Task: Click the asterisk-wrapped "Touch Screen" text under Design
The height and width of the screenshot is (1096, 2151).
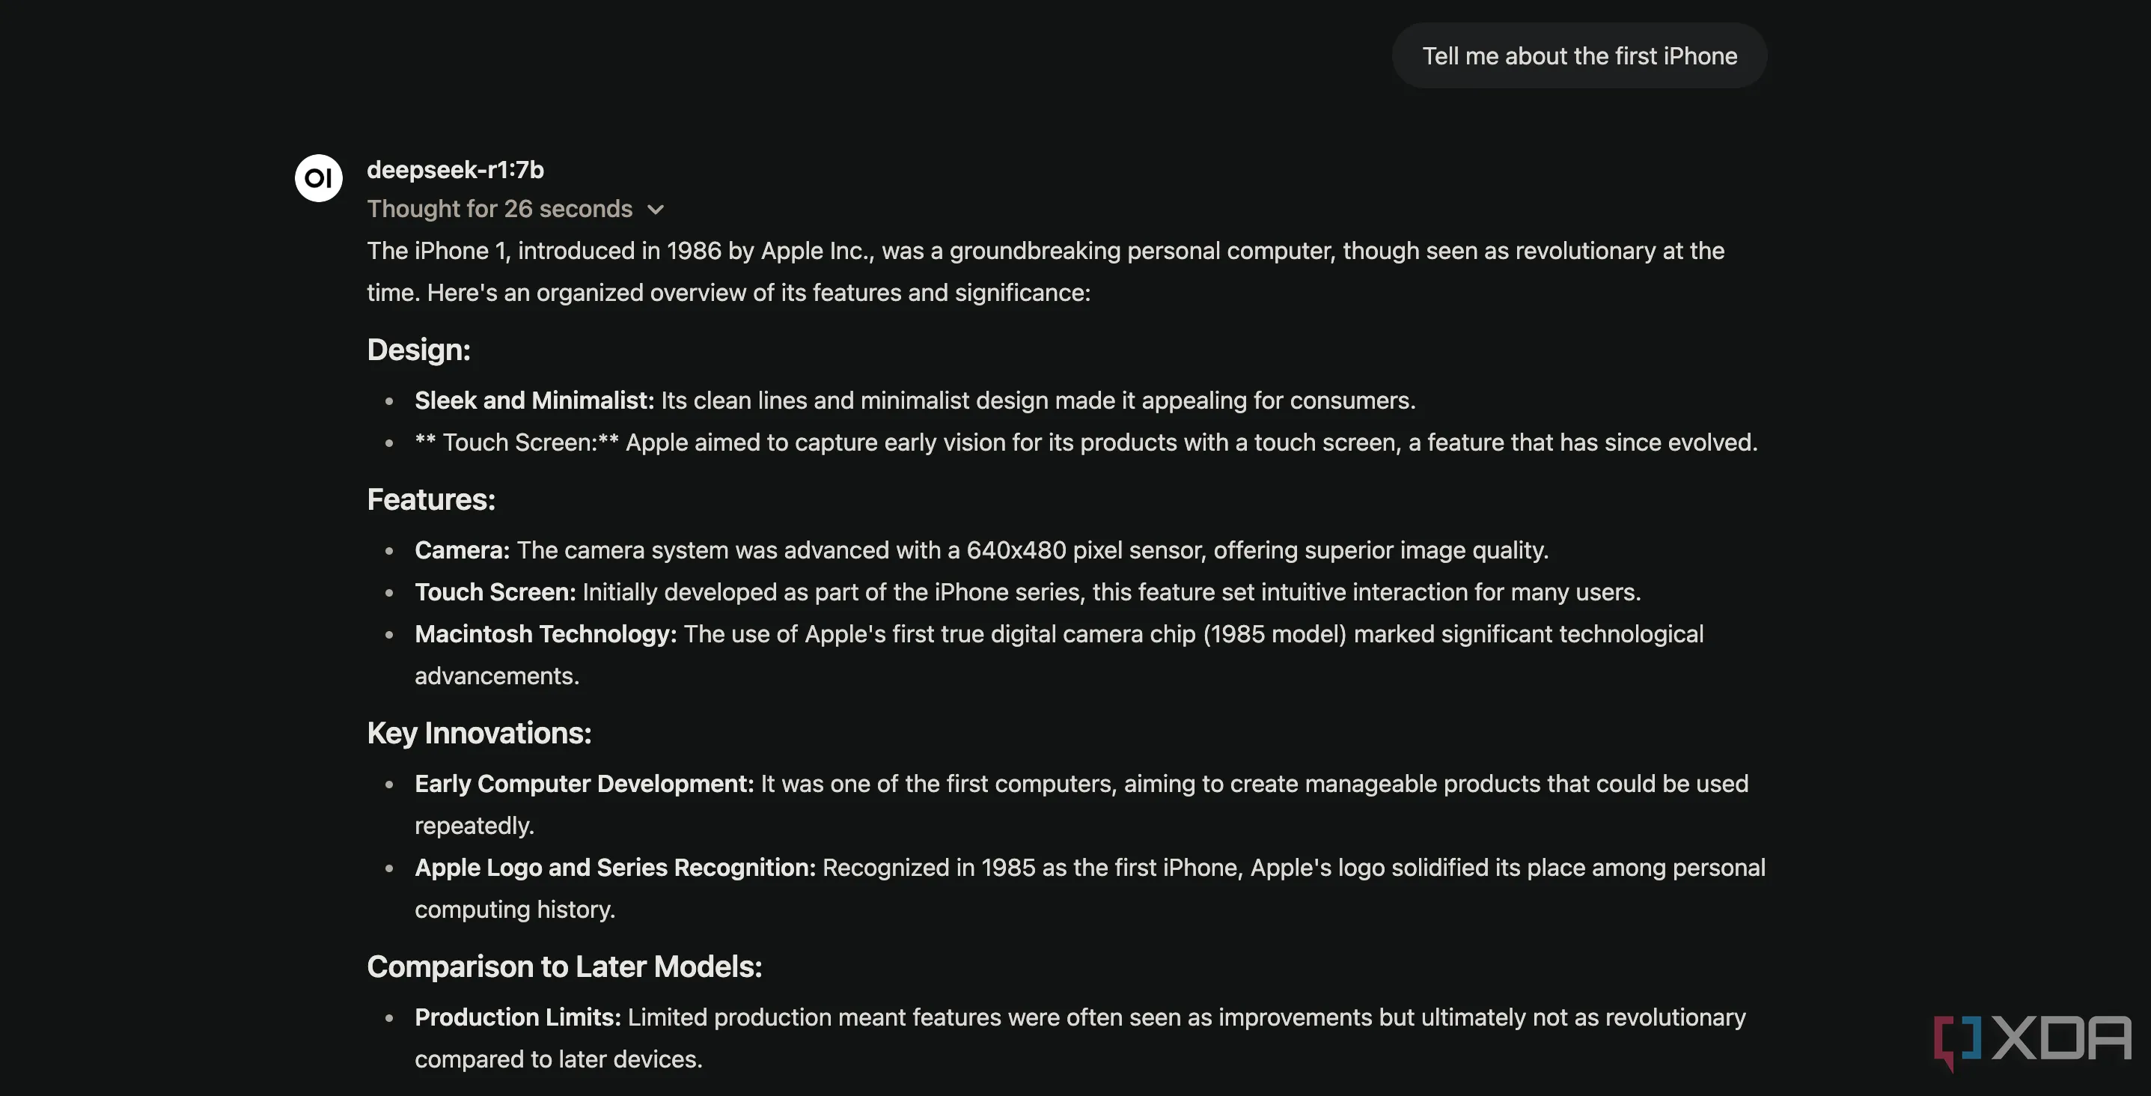Action: point(517,442)
